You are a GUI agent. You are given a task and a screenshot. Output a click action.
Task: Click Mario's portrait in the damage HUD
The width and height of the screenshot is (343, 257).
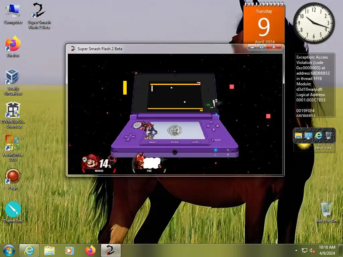pos(90,161)
